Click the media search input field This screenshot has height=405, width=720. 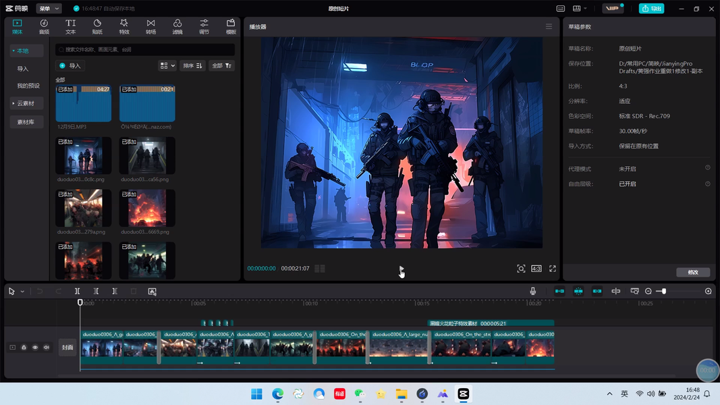(x=145, y=49)
